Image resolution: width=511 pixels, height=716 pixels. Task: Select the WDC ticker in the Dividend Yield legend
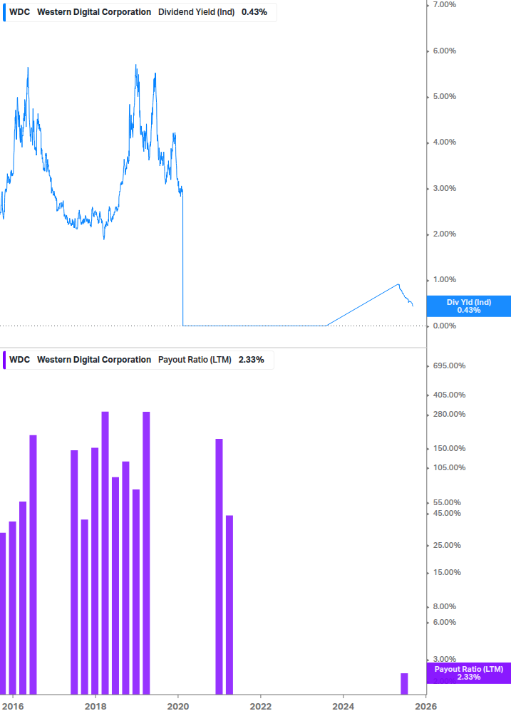[x=20, y=12]
